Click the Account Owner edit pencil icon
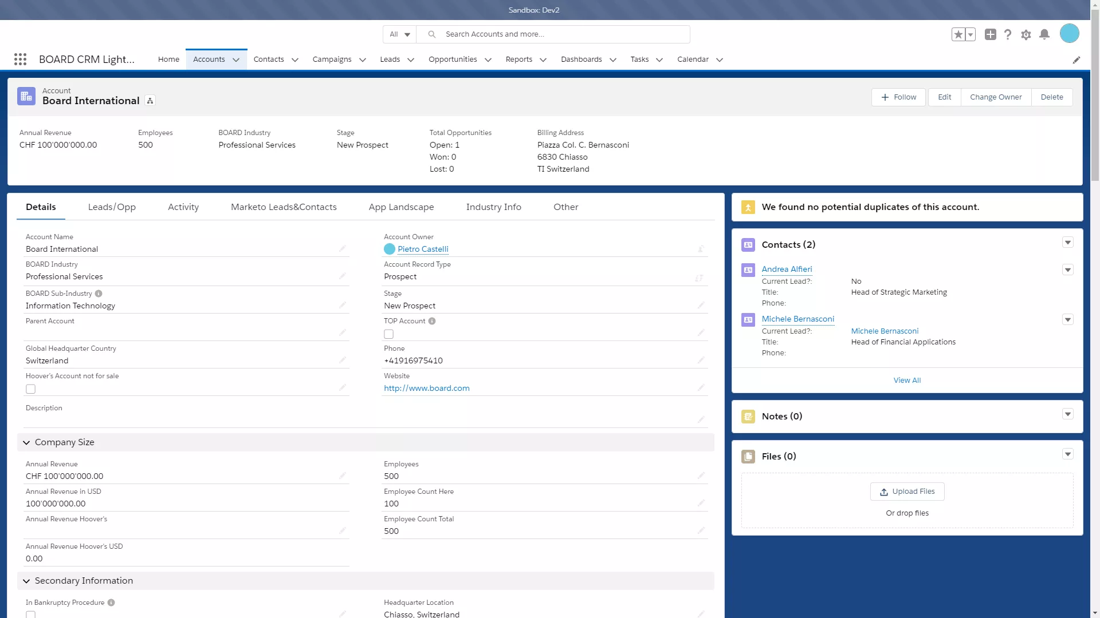 point(700,248)
